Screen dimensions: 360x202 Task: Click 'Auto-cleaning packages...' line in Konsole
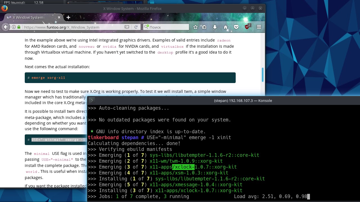(x=128, y=108)
